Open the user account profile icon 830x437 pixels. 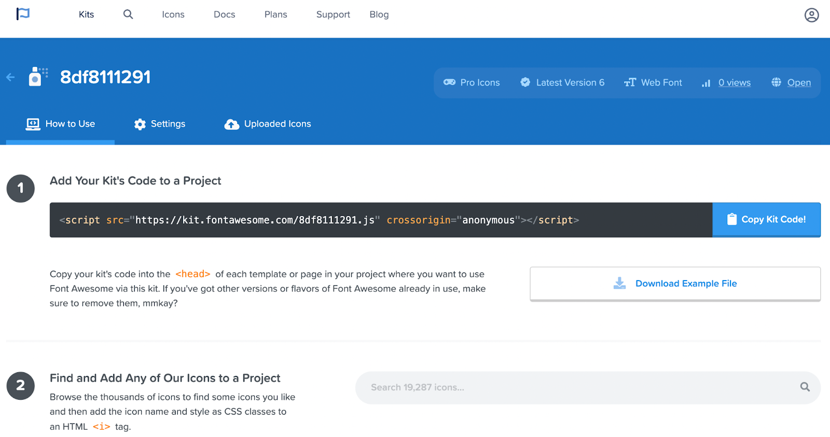click(812, 15)
